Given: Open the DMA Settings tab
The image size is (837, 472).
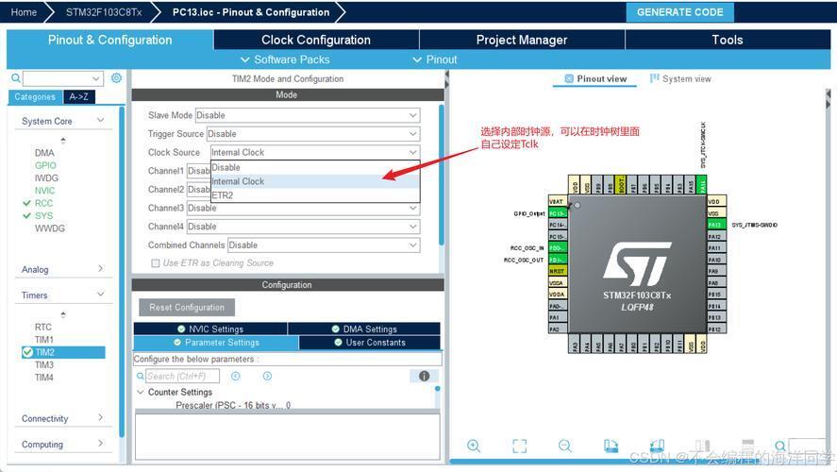Looking at the screenshot, I should tap(364, 329).
